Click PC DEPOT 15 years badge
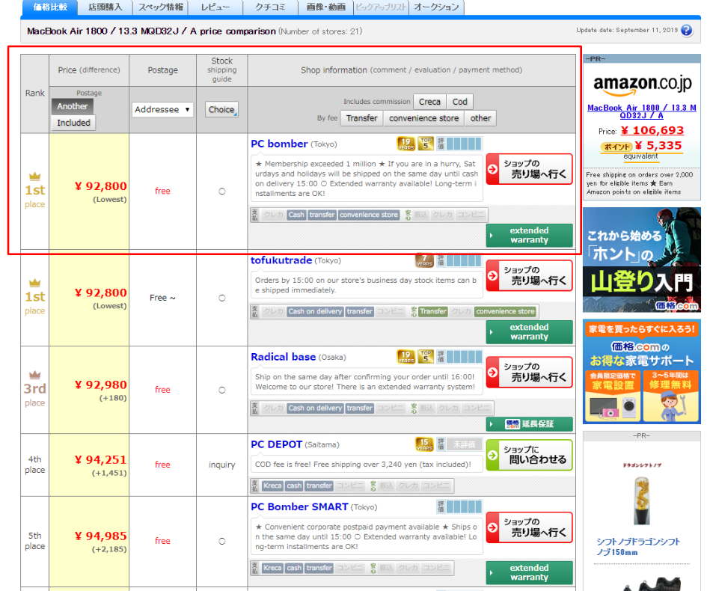The height and width of the screenshot is (591, 707). pyautogui.click(x=424, y=444)
